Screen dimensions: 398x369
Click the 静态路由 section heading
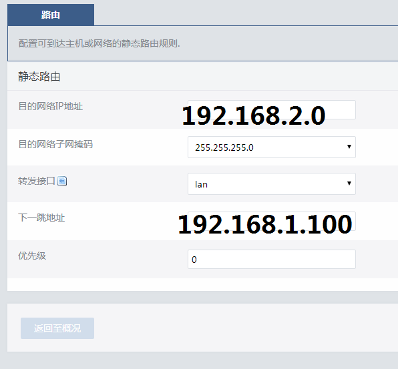tap(39, 77)
